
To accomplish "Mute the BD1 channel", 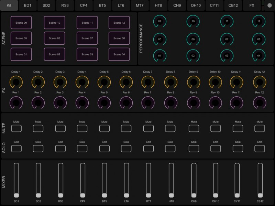I will coord(16,128).
